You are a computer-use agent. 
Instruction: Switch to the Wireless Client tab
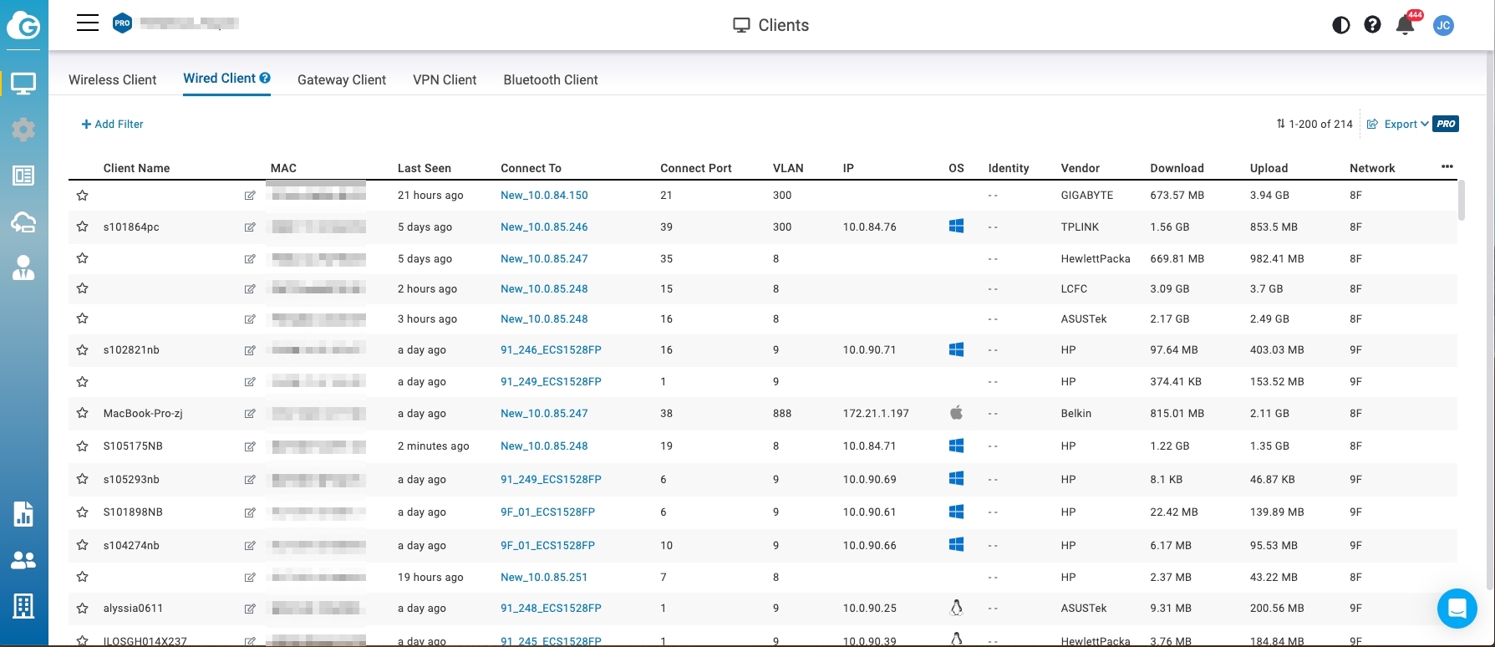(x=112, y=80)
